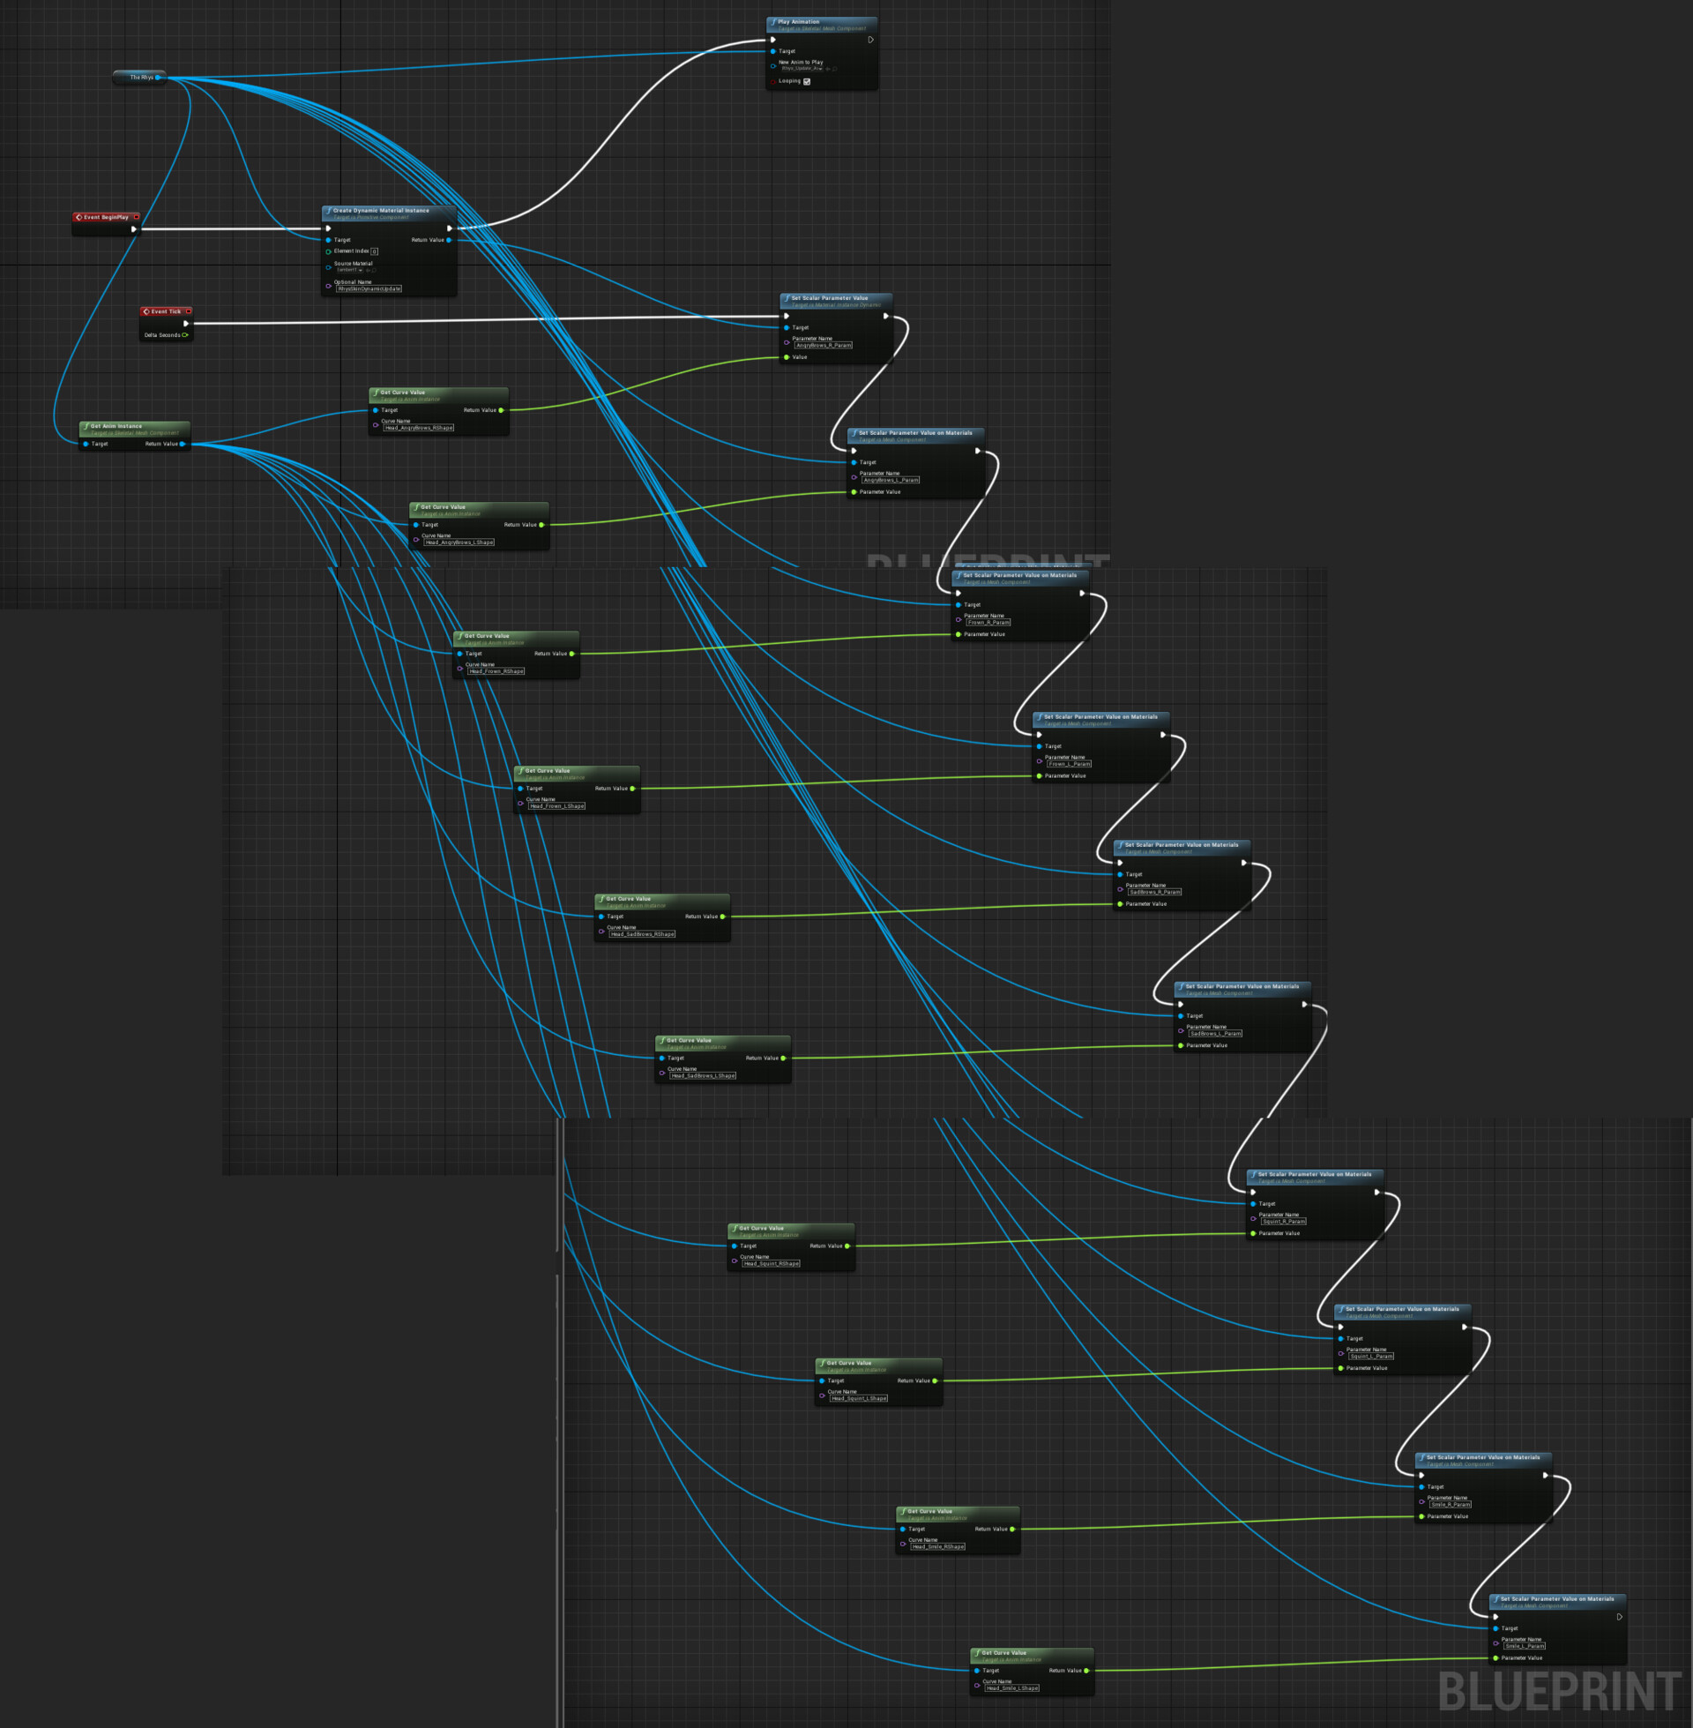Select the Smile_R_Param Set Scalar node header
This screenshot has height=1728, width=1693.
pos(1483,1461)
